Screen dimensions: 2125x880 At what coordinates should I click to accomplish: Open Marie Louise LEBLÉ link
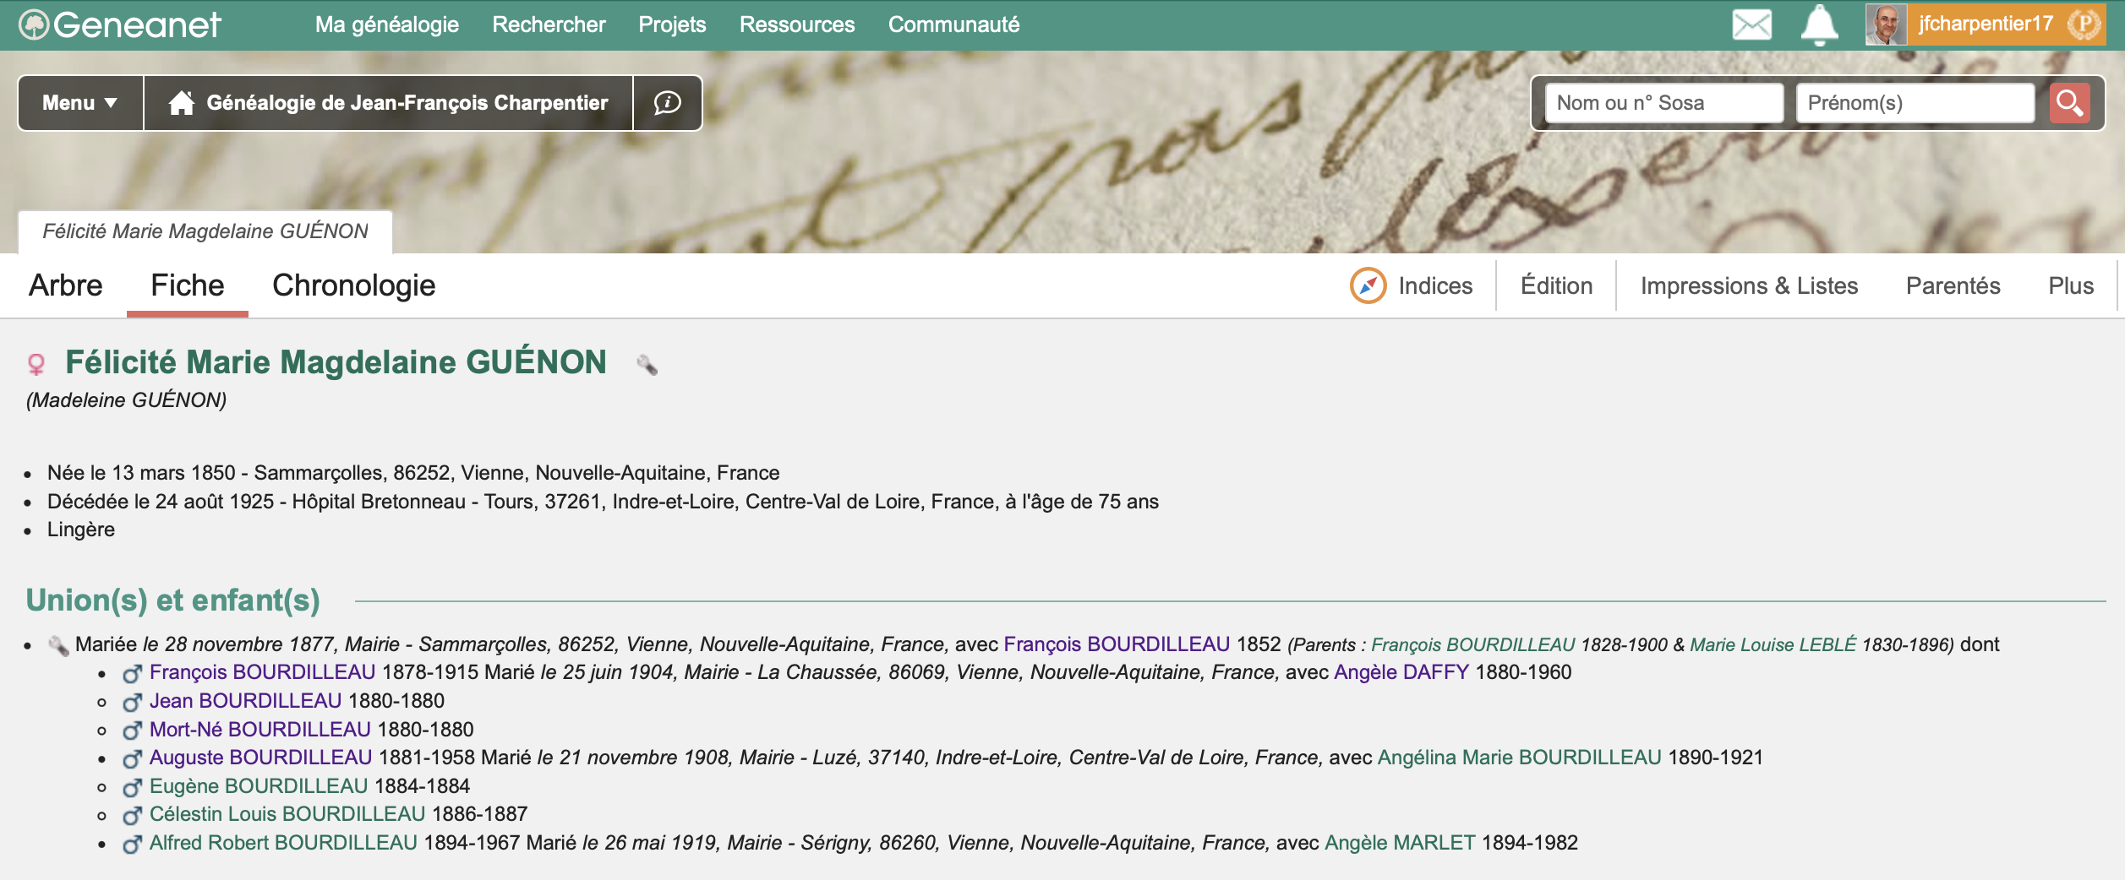click(1773, 644)
